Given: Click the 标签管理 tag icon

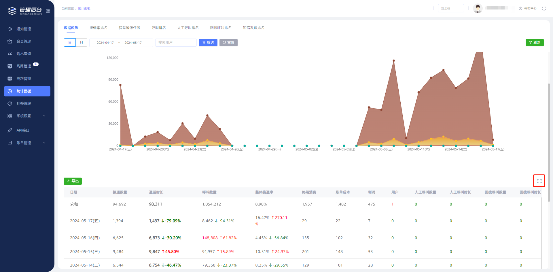Looking at the screenshot, I should click(10, 104).
